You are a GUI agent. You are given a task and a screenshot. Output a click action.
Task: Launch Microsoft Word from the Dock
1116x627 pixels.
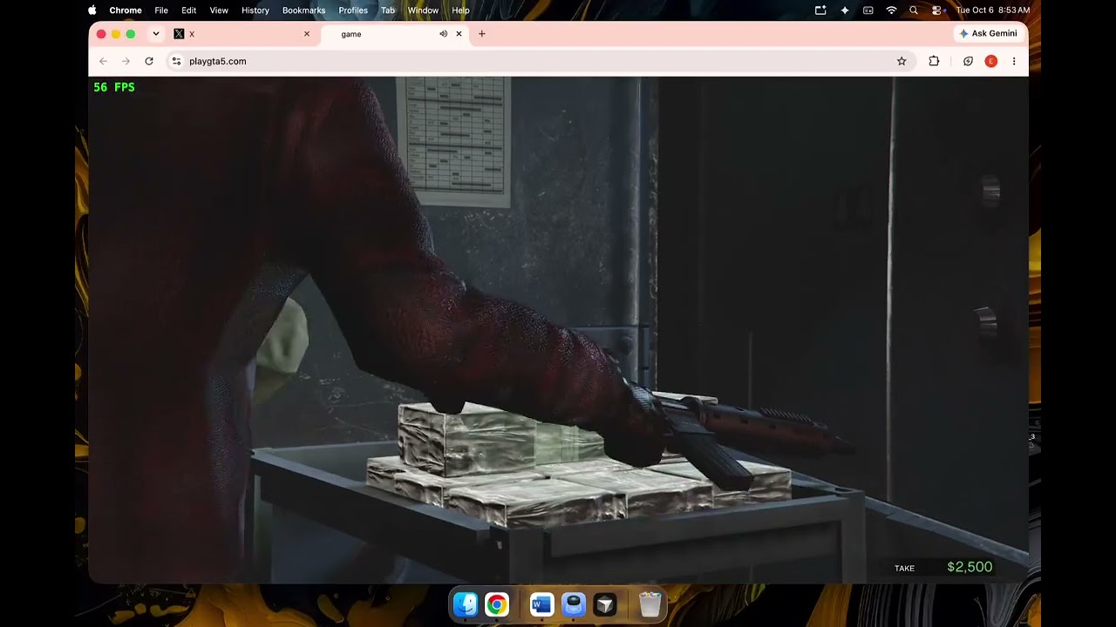tap(542, 604)
